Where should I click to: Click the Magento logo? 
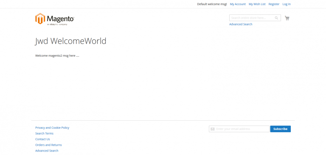(55, 19)
